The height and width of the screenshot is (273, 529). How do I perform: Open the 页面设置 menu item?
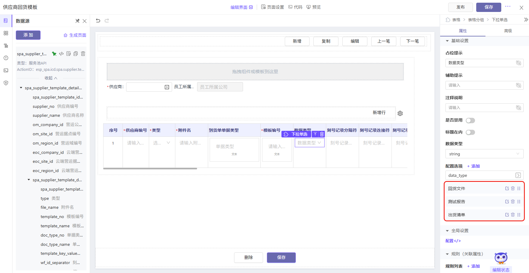273,7
